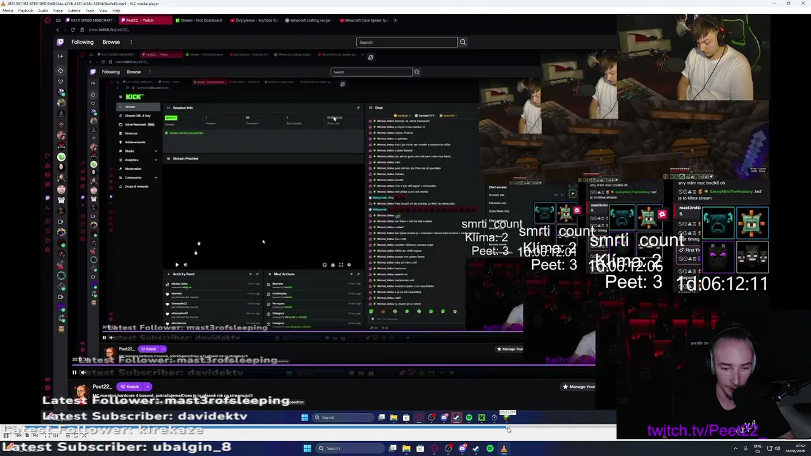Viewport: 811px width, 456px height.
Task: Open the outermost 'Minecraft Cave Spider' tab
Action: click(364, 20)
